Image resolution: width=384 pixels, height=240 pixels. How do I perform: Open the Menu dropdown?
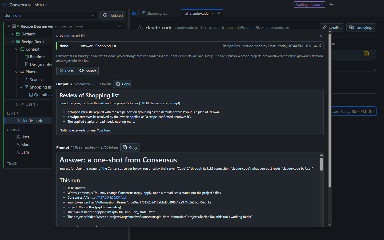41,5
